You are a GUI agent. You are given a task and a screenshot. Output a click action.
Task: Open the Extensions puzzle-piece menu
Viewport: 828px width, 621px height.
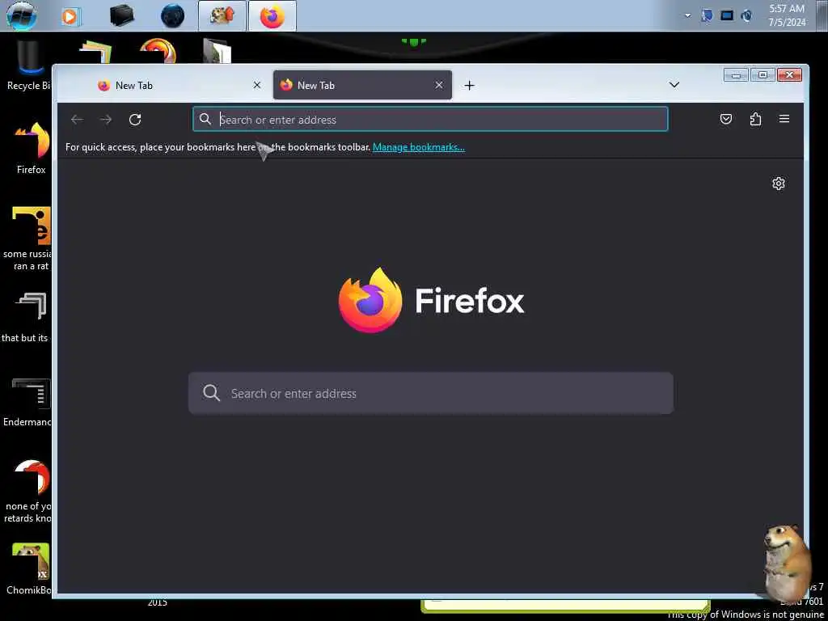click(756, 120)
